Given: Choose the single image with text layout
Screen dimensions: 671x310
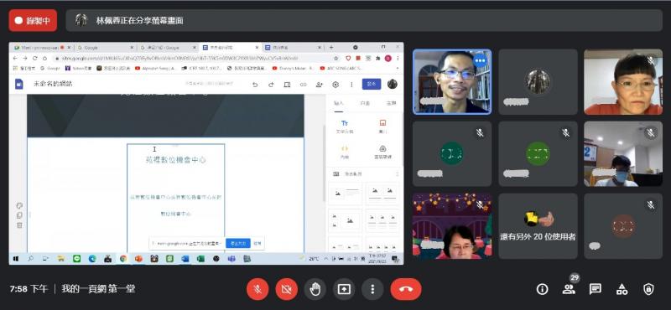Looking at the screenshot, I should [x=345, y=194].
